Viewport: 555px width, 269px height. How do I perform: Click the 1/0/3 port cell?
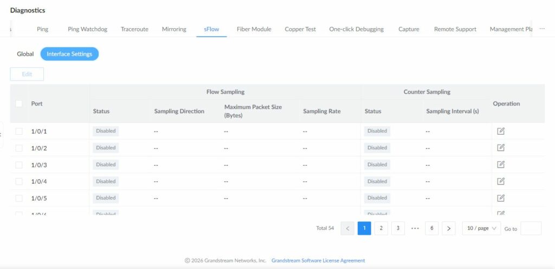[39, 165]
